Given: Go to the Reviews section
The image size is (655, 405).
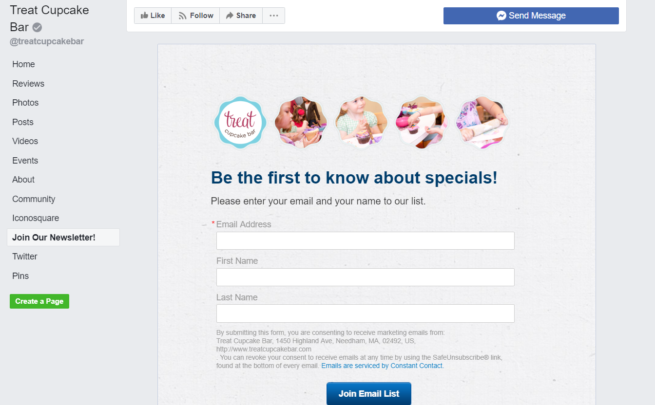Looking at the screenshot, I should tap(28, 84).
